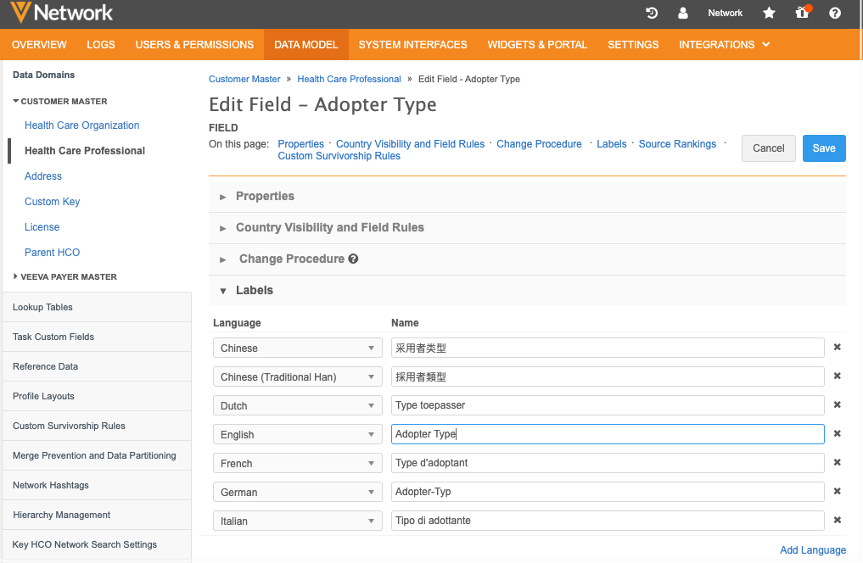Delete the Italian label row

point(837,521)
